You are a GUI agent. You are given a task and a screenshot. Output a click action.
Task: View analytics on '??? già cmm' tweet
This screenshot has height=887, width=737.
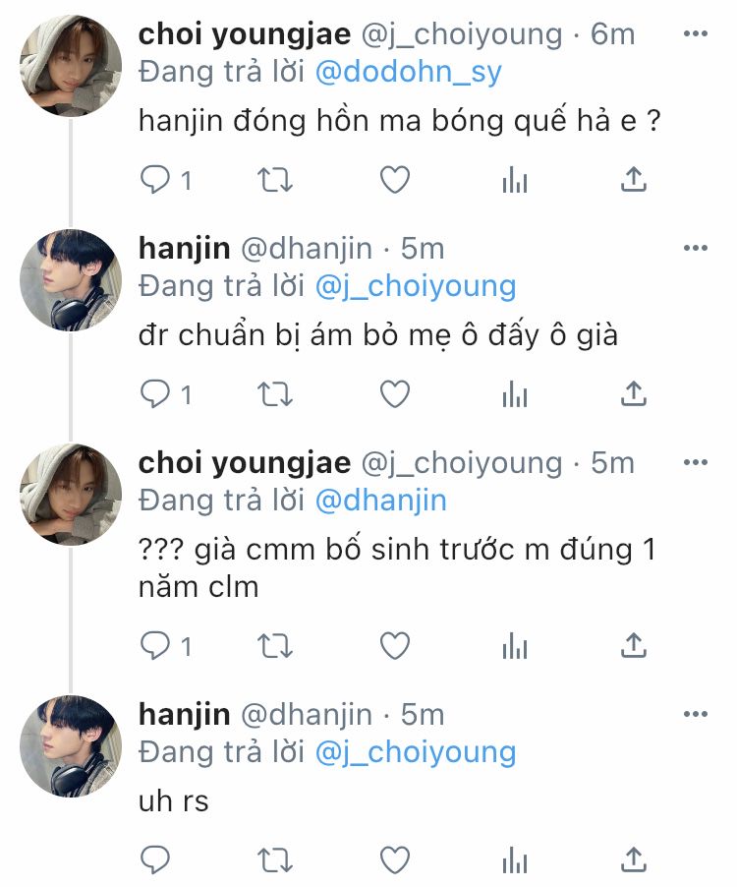[514, 645]
